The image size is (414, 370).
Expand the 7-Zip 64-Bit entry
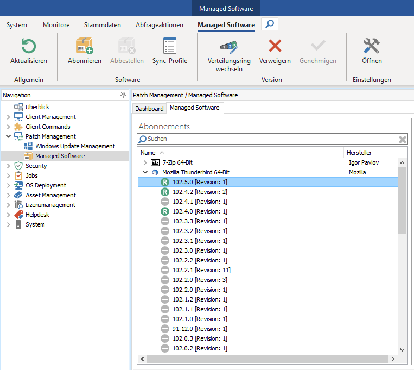(x=145, y=162)
